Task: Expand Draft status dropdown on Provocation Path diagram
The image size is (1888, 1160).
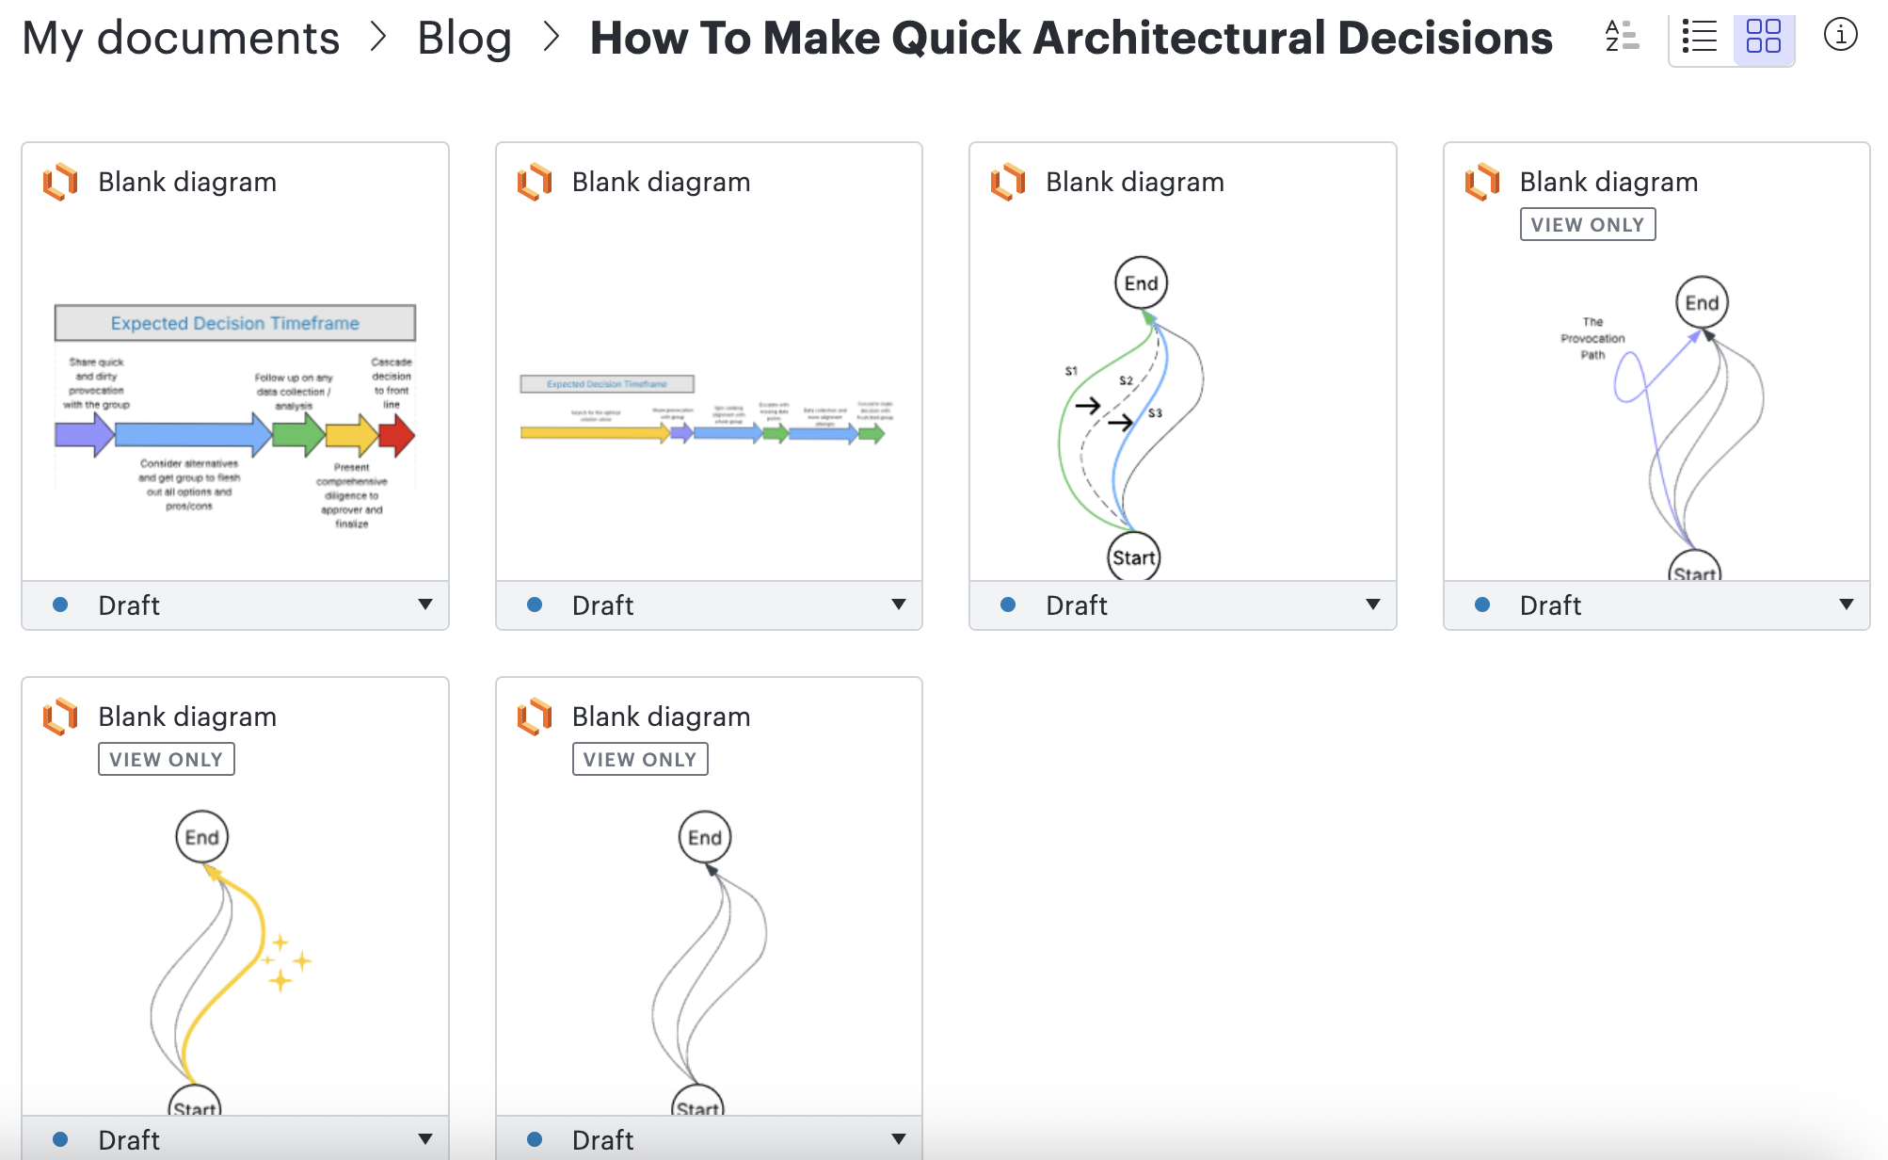Action: click(1847, 604)
